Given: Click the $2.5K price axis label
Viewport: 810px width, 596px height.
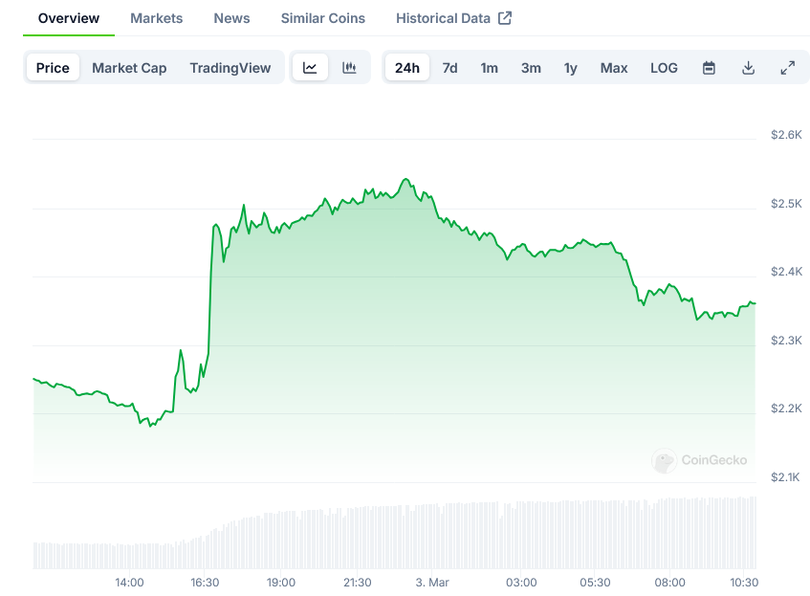Looking at the screenshot, I should [x=786, y=204].
